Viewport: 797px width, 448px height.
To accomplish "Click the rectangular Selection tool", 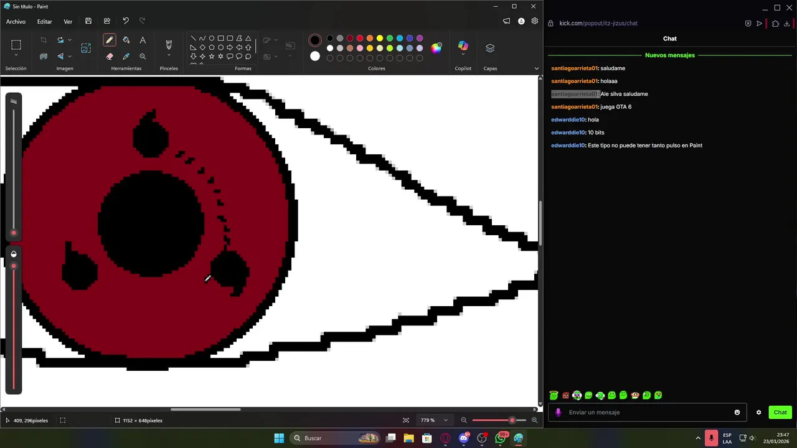I will pyautogui.click(x=16, y=45).
